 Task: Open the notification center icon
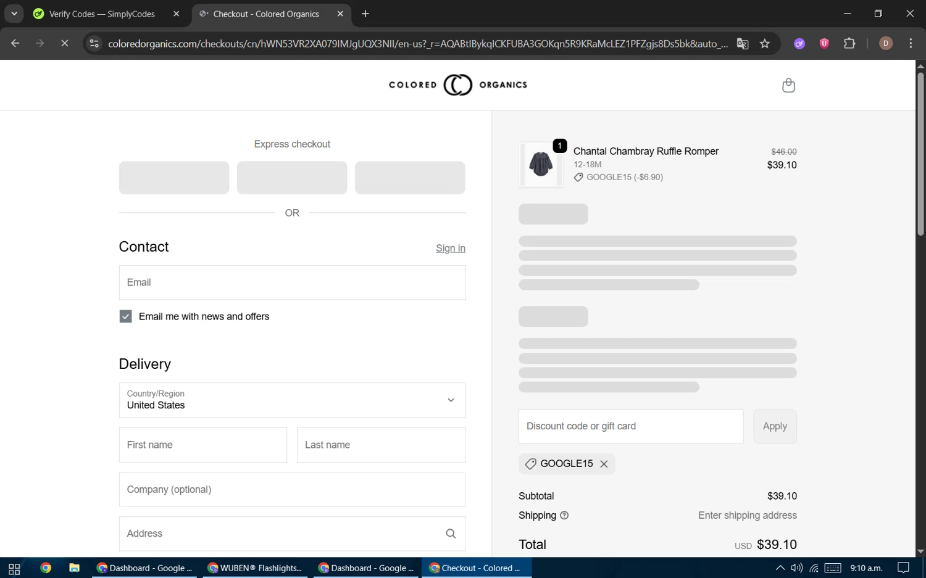click(904, 568)
